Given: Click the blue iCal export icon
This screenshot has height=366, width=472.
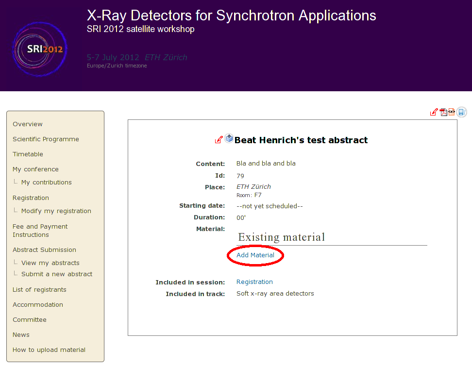Looking at the screenshot, I should click(x=461, y=112).
